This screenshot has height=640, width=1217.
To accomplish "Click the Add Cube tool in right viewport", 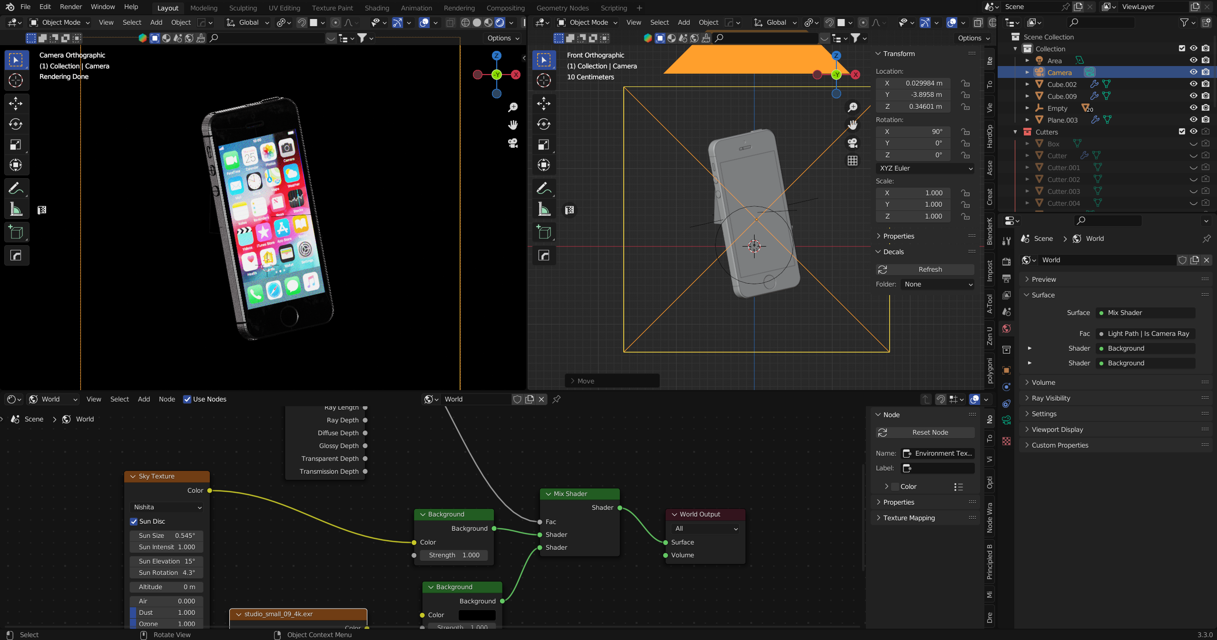I will [544, 232].
